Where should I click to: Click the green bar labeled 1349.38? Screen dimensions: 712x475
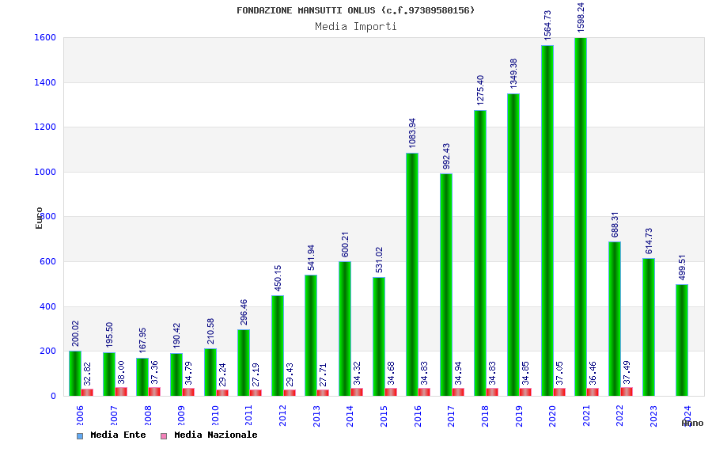point(513,245)
